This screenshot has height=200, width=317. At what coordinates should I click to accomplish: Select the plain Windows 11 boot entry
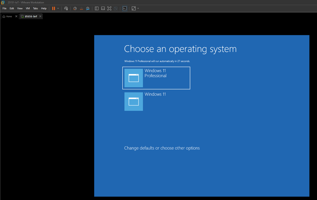click(x=156, y=101)
